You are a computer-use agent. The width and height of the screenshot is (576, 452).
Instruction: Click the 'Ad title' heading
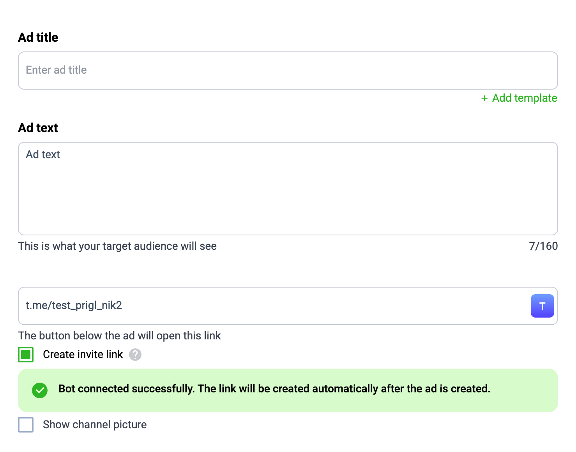point(38,37)
